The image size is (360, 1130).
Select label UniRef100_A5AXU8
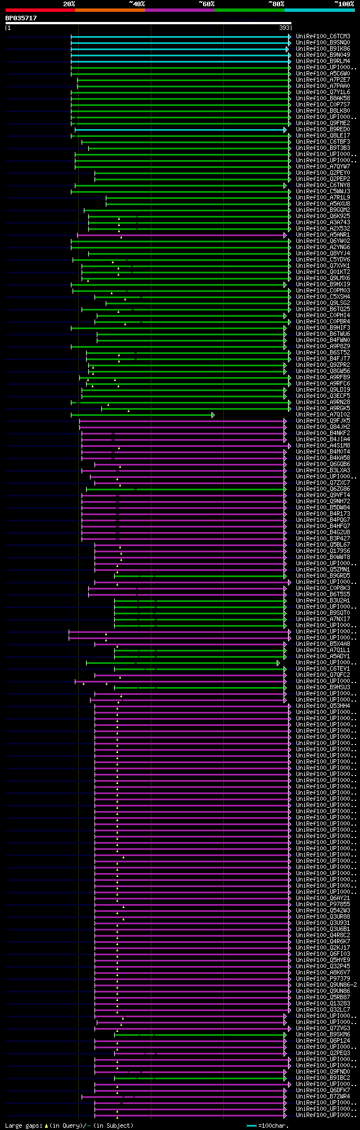(323, 203)
